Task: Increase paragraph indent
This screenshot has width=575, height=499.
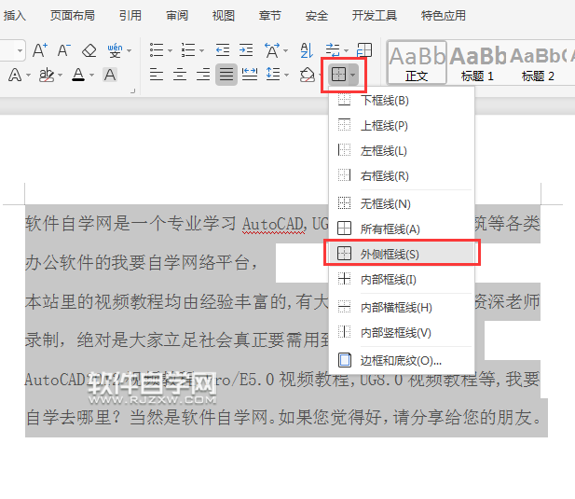Action: coord(246,50)
